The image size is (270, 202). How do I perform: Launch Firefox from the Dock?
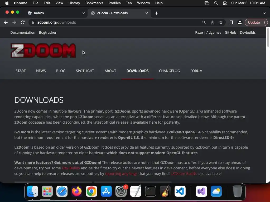pos(77,191)
